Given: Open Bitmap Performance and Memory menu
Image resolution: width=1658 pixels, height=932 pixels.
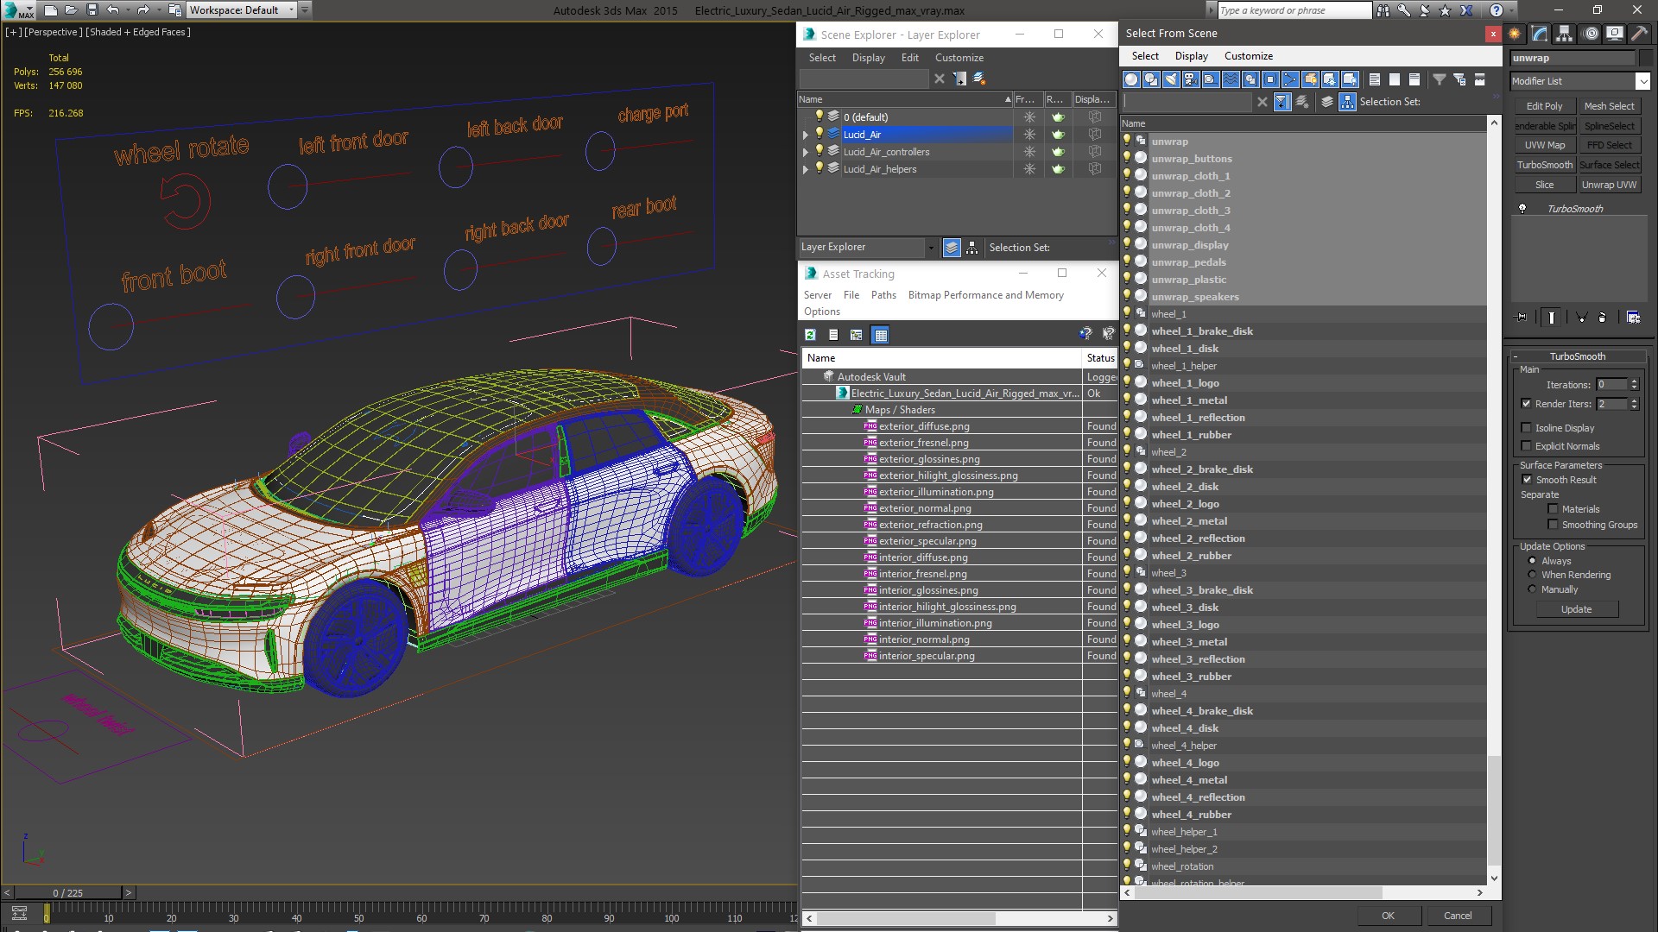Looking at the screenshot, I should coord(985,295).
